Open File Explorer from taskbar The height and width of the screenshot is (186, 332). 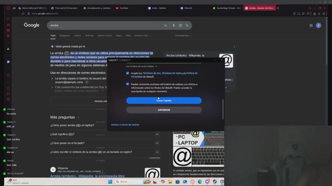point(170,182)
